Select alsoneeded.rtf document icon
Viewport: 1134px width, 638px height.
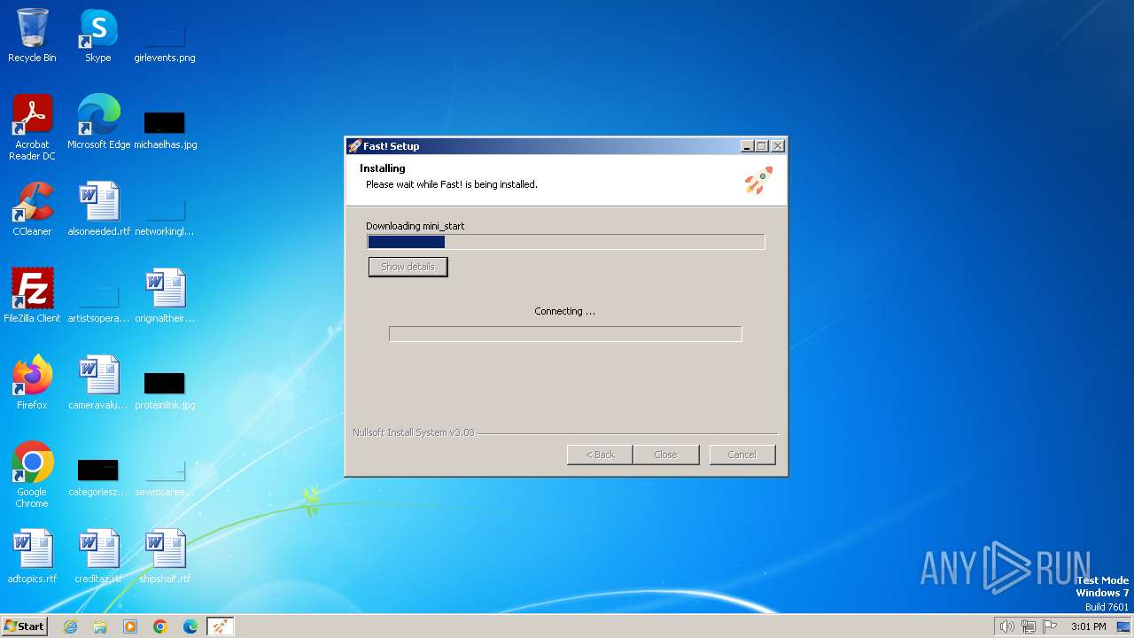click(x=98, y=209)
